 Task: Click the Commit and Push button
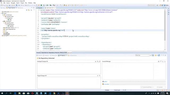pos(147,87)
